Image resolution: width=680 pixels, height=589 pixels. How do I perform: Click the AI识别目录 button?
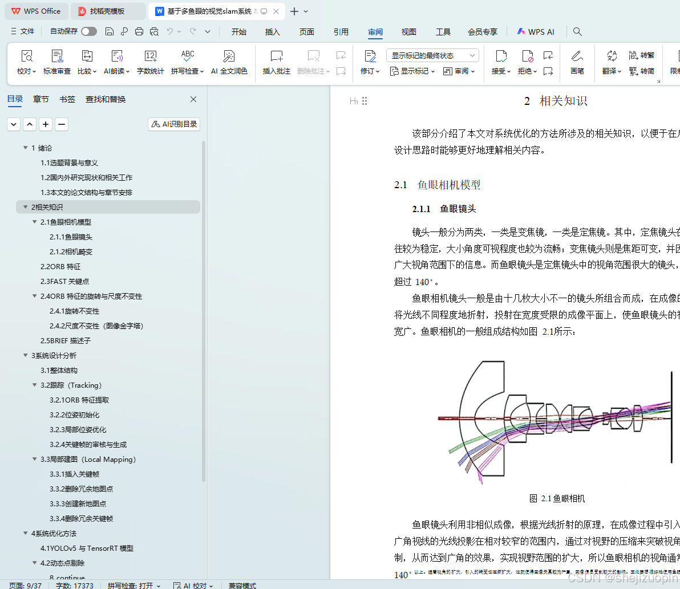pyautogui.click(x=174, y=124)
